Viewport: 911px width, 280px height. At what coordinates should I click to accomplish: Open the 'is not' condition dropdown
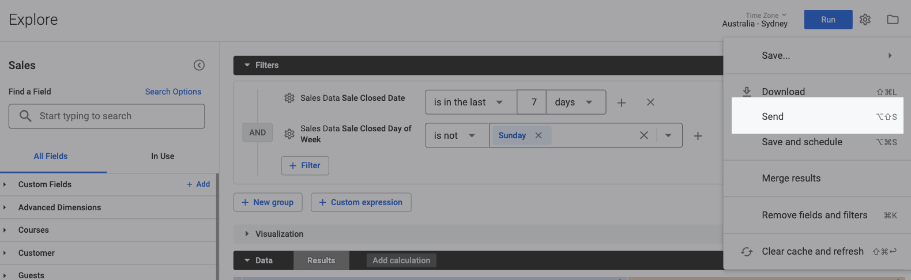(x=457, y=135)
